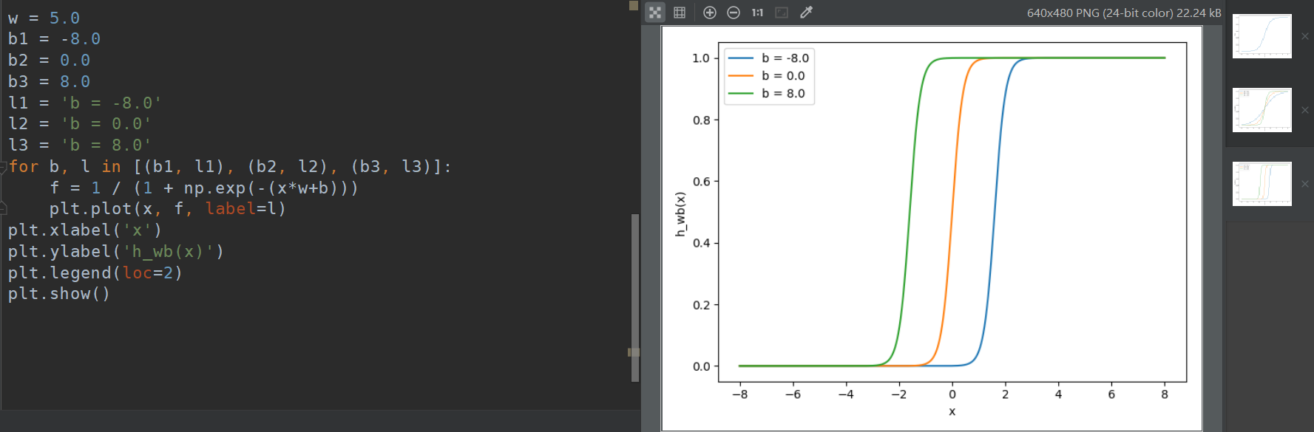Viewport: 1314px width, 432px height.
Task: Toggle the image grid overlay
Action: click(x=680, y=13)
